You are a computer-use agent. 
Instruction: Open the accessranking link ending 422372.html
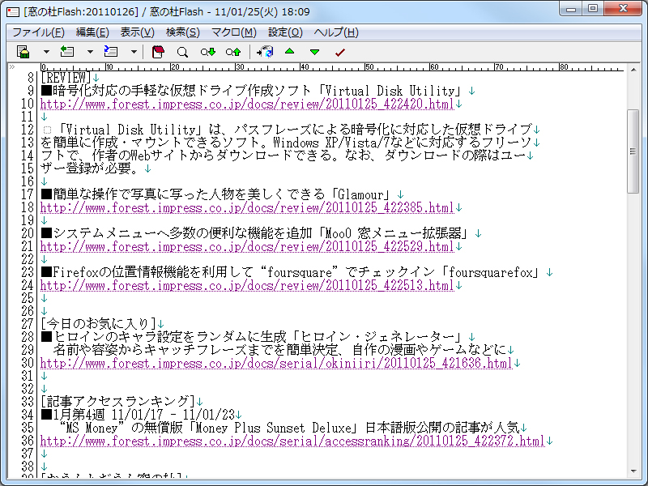(x=292, y=441)
